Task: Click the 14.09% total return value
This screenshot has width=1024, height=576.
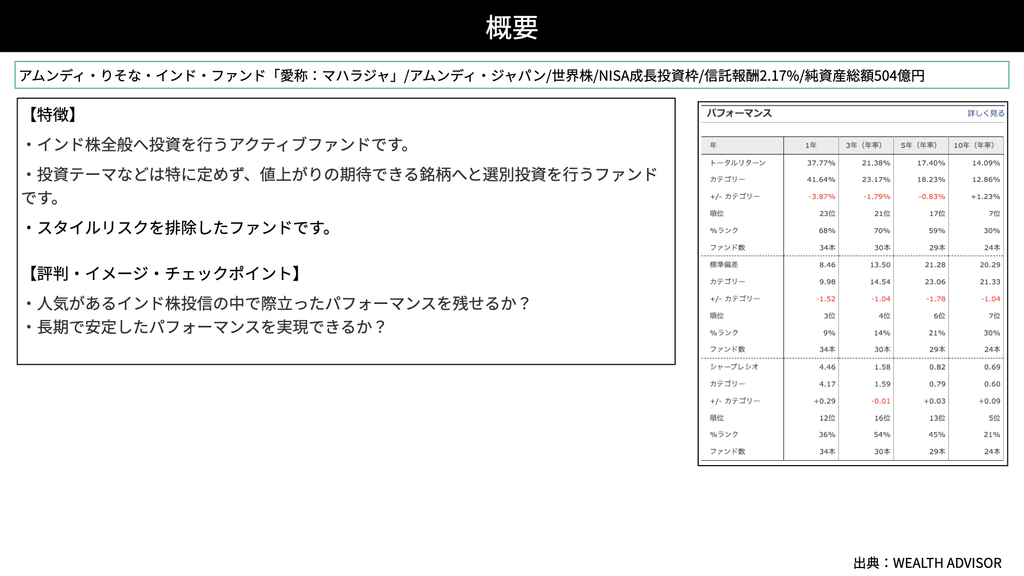Action: [986, 163]
